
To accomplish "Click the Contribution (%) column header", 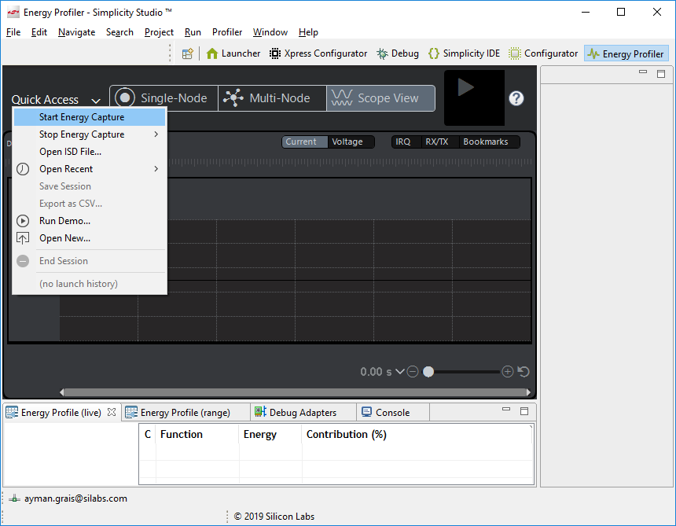I will tap(417, 434).
